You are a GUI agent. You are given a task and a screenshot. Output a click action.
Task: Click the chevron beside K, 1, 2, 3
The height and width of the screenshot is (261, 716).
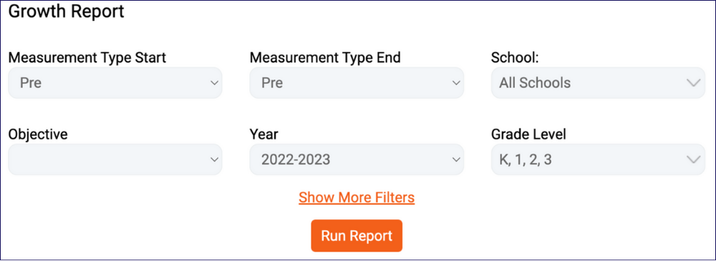[x=693, y=159]
